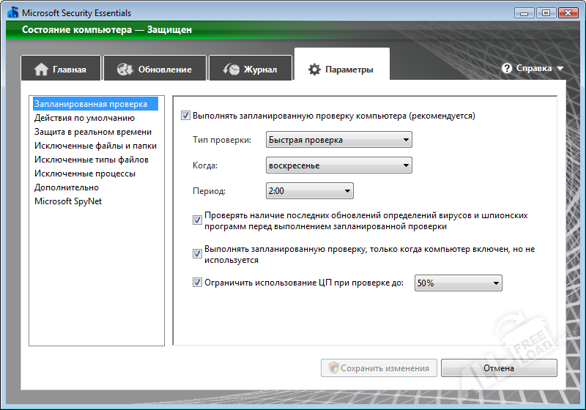
Task: Click the clock icon on Журнал tab
Action: coord(231,70)
